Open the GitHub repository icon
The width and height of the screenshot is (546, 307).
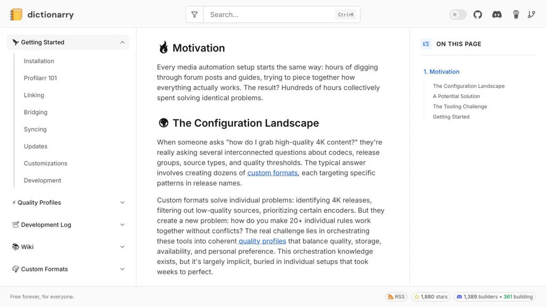[478, 14]
